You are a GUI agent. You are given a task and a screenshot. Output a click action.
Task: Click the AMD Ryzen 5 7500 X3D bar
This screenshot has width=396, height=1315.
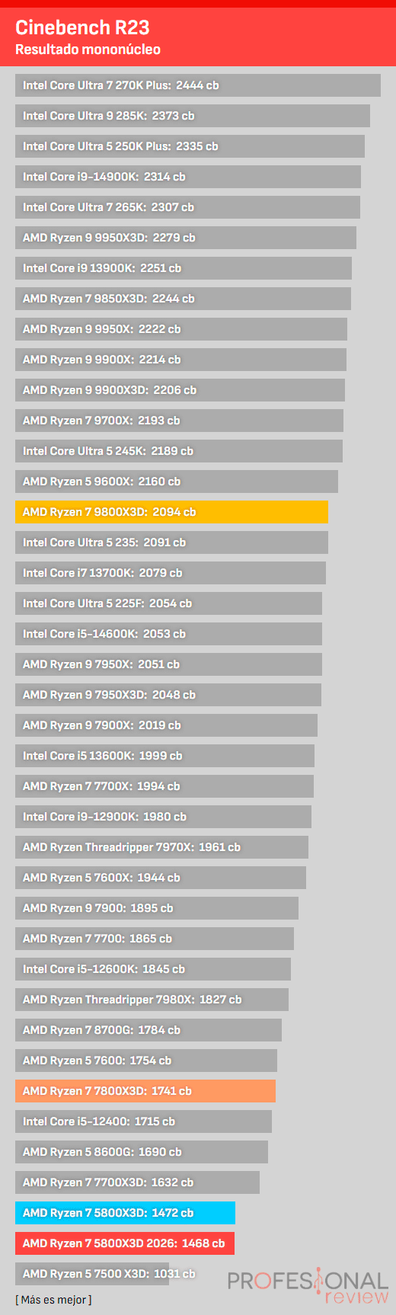point(92,1274)
